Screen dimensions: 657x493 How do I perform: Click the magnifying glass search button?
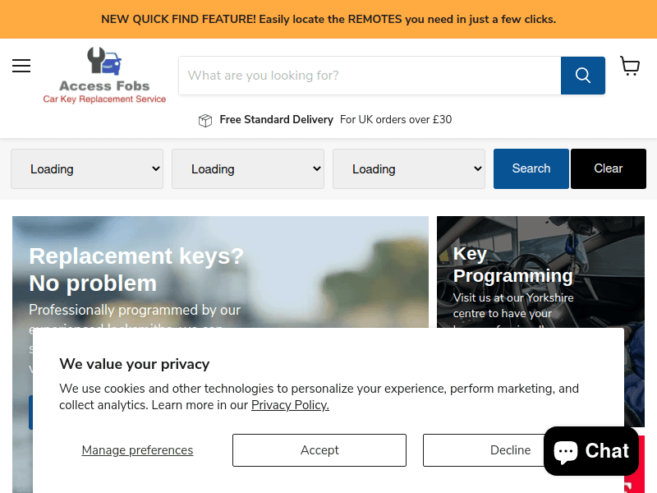click(583, 76)
